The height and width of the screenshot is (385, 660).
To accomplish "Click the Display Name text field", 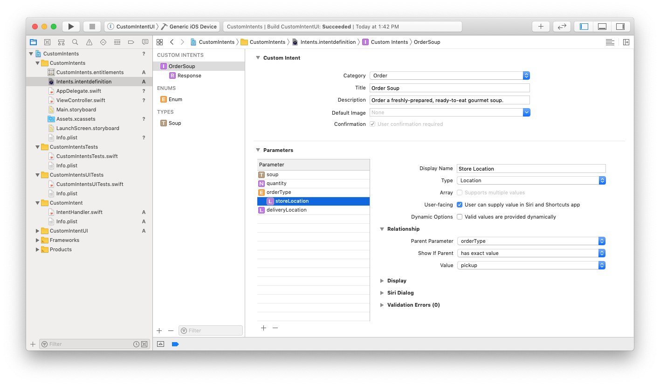I will coord(531,169).
